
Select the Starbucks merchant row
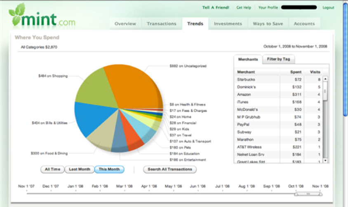[x=279, y=79]
